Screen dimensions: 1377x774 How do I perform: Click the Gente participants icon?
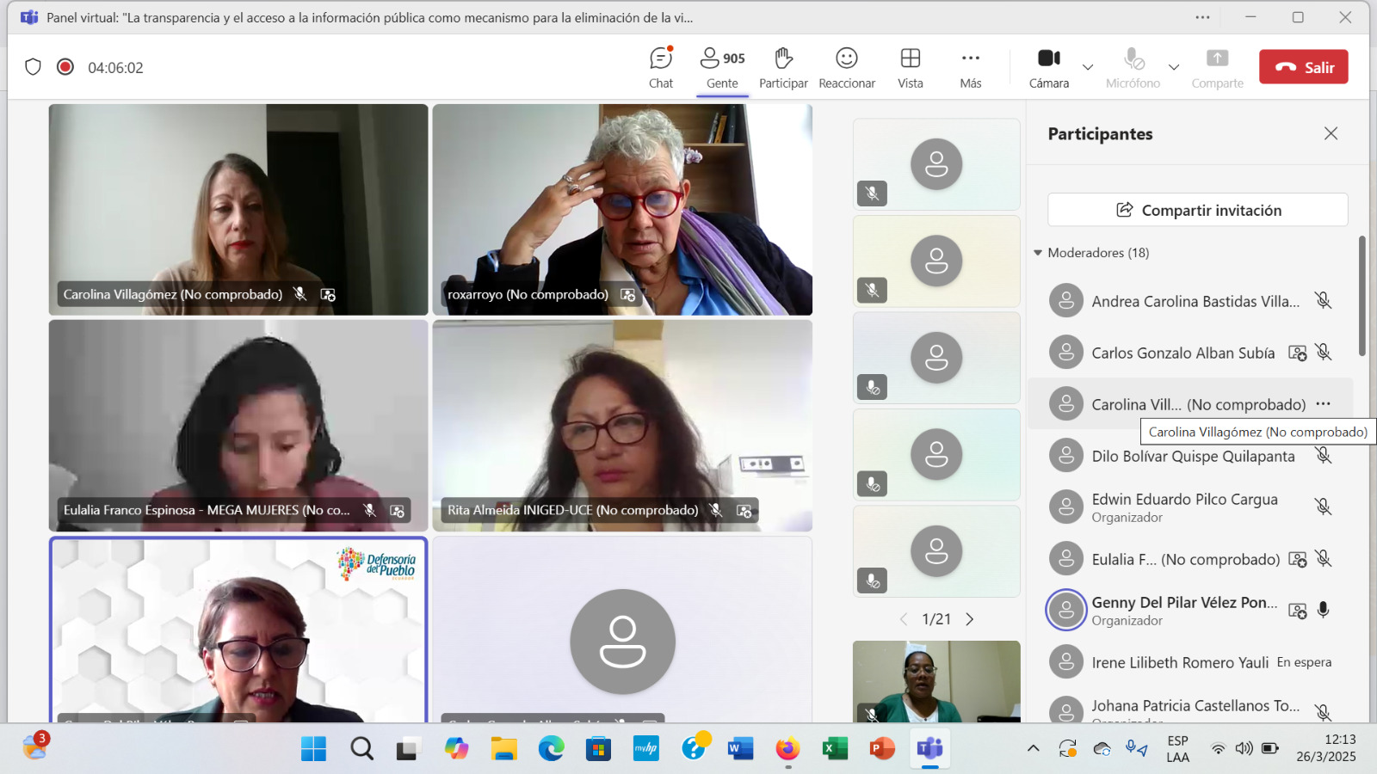click(x=710, y=58)
